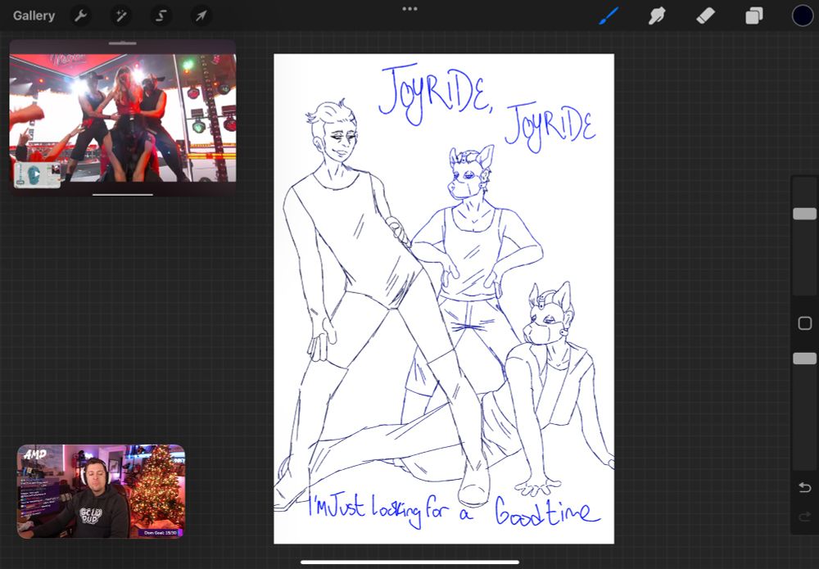Tap the reference window top grab handle
The width and height of the screenshot is (819, 569).
(x=122, y=43)
